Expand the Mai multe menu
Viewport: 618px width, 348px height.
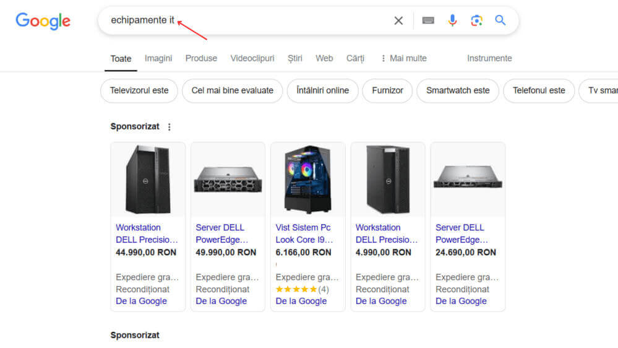(403, 58)
